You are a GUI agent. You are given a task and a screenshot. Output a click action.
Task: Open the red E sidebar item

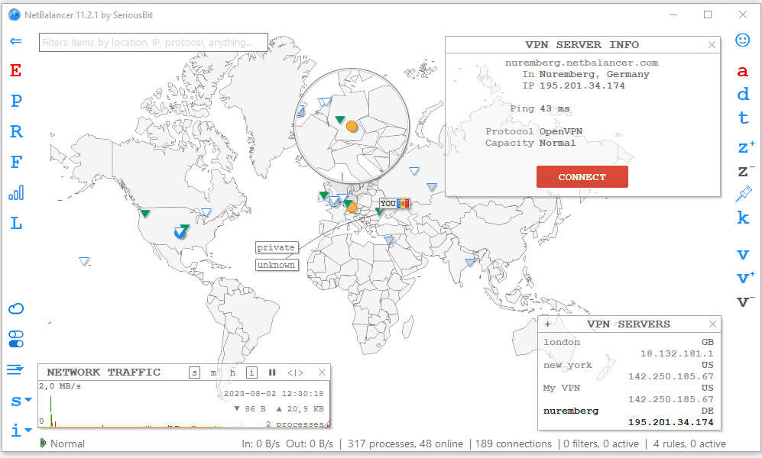click(15, 71)
